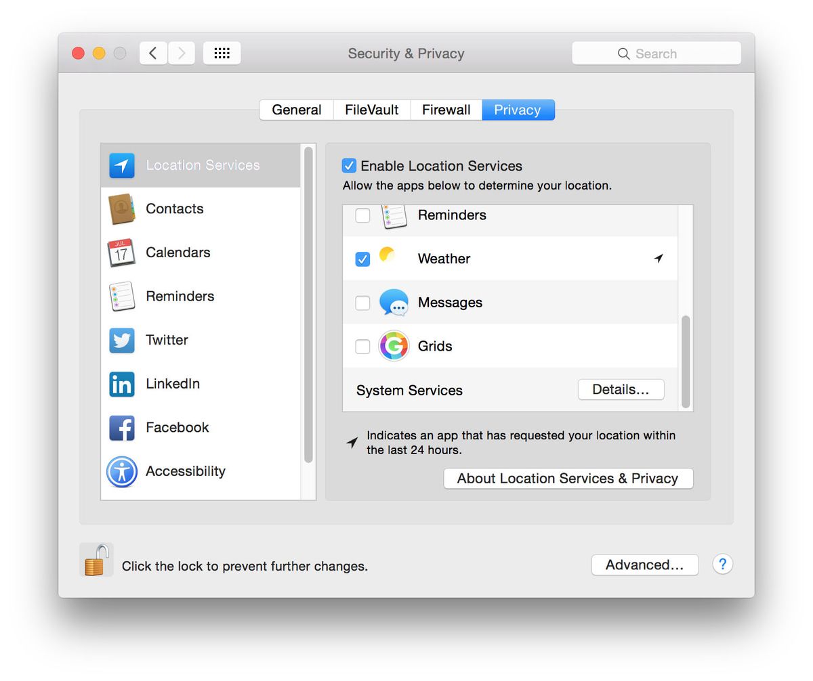Image resolution: width=813 pixels, height=681 pixels.
Task: Click the LinkedIn icon in the sidebar
Action: pos(122,384)
